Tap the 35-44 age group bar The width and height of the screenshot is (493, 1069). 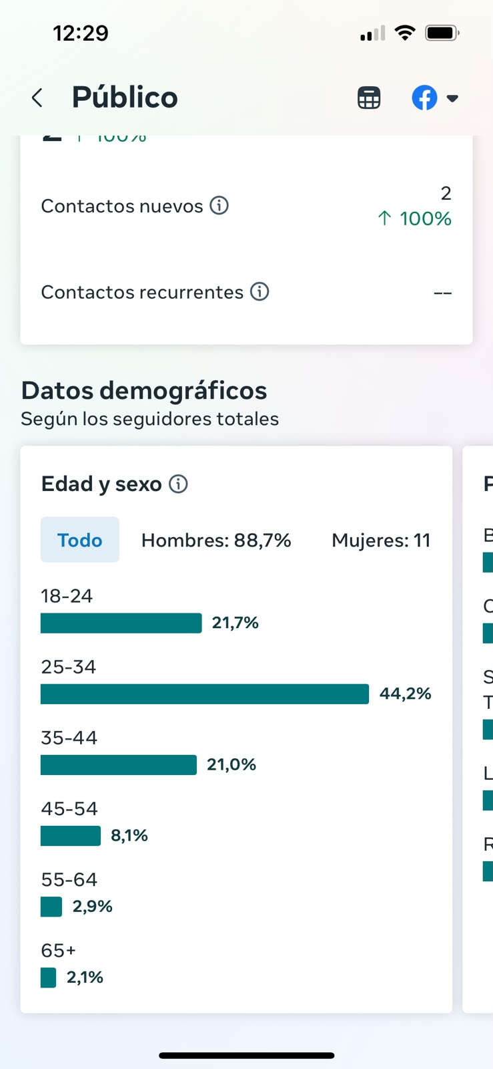119,765
